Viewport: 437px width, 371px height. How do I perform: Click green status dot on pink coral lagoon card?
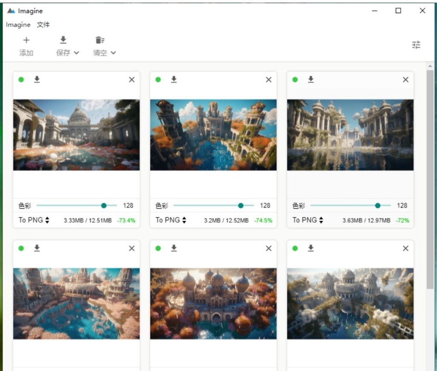coord(21,248)
